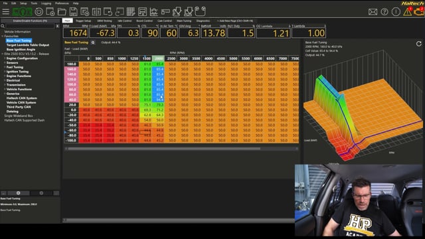Click the padlock password icon
425x239 pixels.
165,12
